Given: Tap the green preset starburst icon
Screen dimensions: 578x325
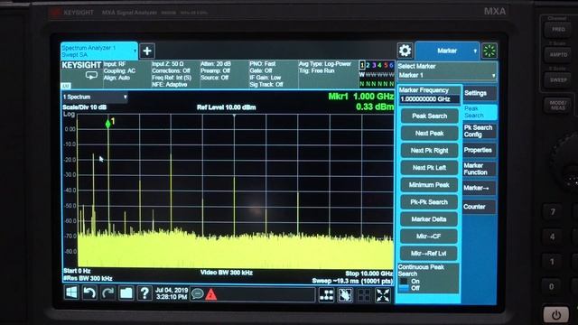Looking at the screenshot, I should coord(489,51).
